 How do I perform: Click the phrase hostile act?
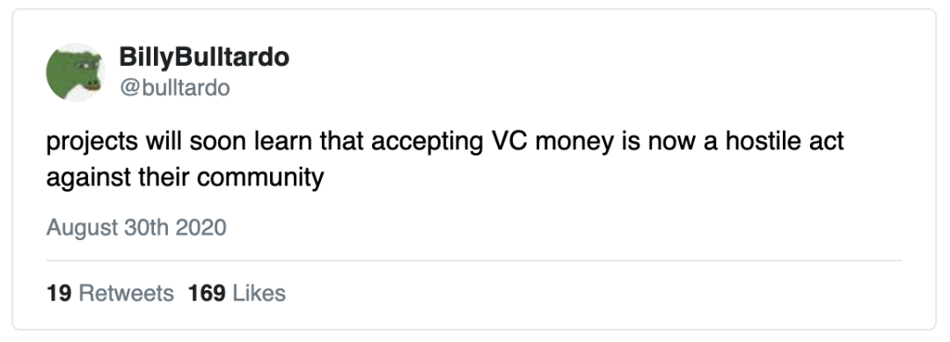[x=785, y=141]
